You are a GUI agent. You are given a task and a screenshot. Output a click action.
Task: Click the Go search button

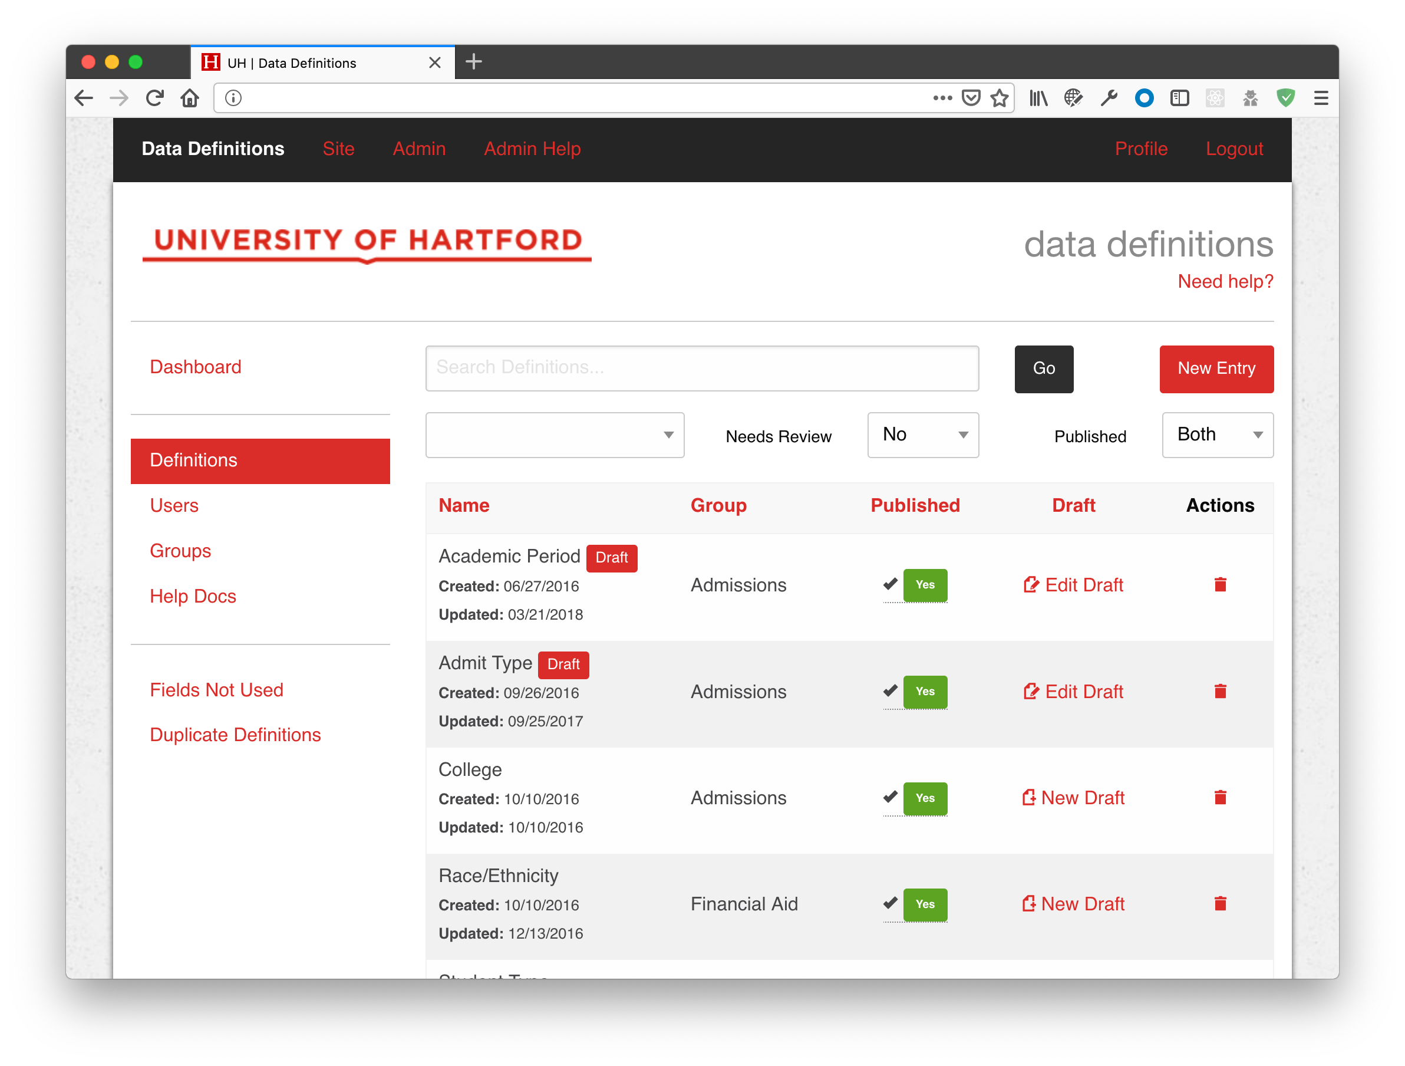pos(1044,369)
